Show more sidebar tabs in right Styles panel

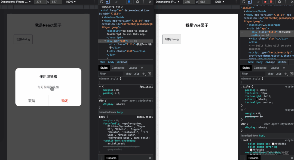284,68
